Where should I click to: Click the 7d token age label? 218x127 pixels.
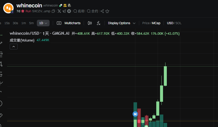point(18,11)
